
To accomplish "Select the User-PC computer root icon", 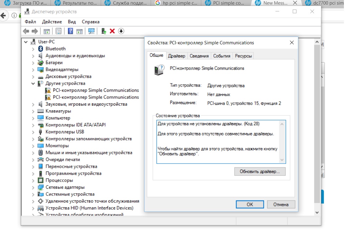I will [x=33, y=42].
